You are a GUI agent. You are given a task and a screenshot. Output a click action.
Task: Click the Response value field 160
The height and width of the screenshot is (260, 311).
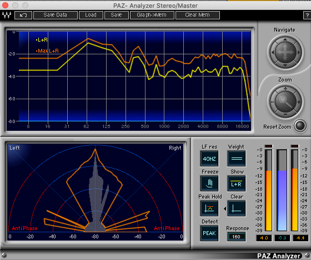pos(236,237)
